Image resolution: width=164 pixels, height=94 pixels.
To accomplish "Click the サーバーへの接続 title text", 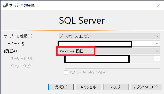I will 22,5.
